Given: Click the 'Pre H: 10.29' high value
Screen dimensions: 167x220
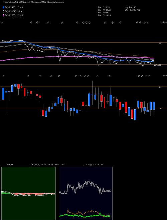Looking at the screenshot, I should 104,10.
